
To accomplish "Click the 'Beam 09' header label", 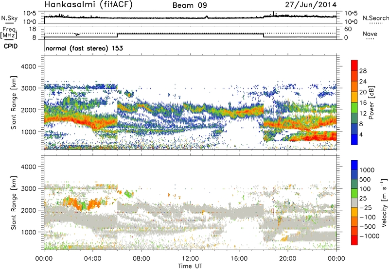I will click(190, 5).
